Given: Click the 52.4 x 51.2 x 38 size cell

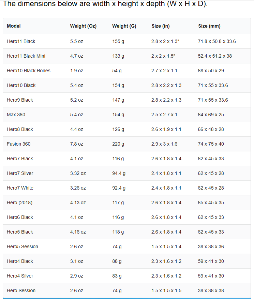Looking at the screenshot, I should [x=215, y=56].
